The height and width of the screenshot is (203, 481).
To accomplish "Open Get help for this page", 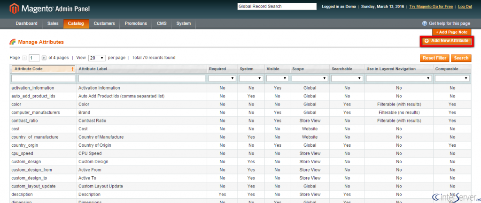I will pos(450,23).
